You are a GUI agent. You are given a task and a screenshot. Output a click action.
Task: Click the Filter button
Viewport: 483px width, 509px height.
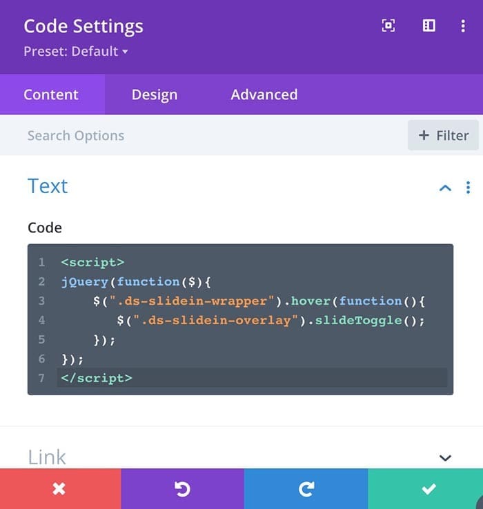click(443, 135)
